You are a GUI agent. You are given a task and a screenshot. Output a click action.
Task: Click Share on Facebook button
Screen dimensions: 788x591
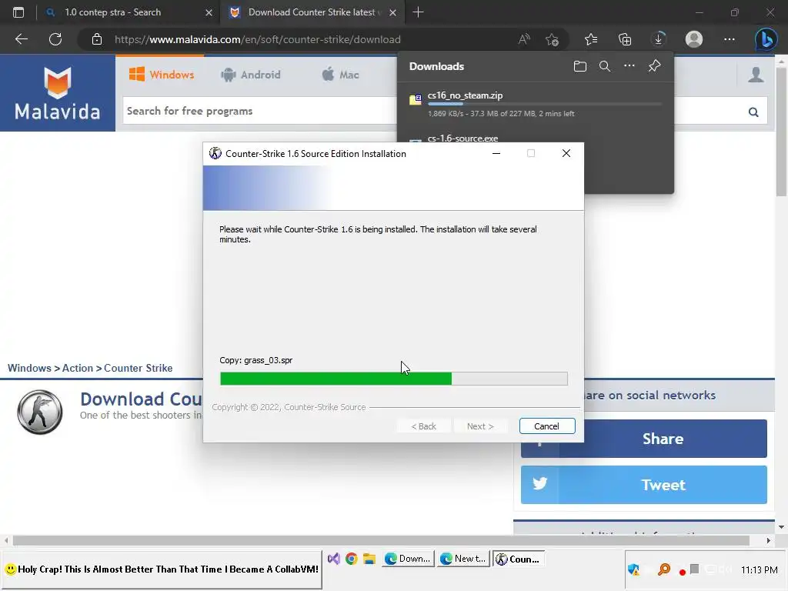(644, 439)
